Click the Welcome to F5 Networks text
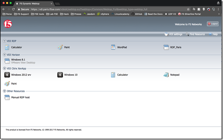The width and height of the screenshot is (223, 140). (188, 24)
